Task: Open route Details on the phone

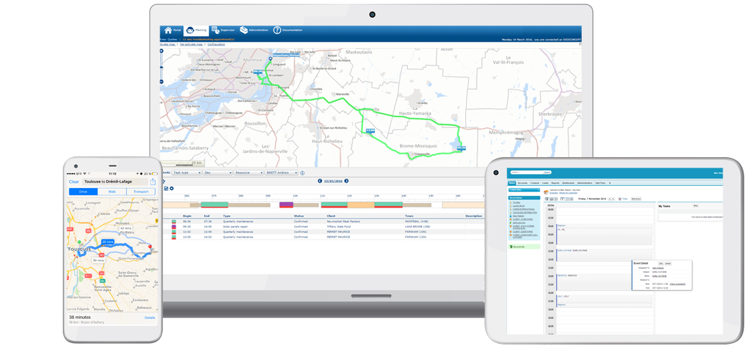Action: pos(150,318)
